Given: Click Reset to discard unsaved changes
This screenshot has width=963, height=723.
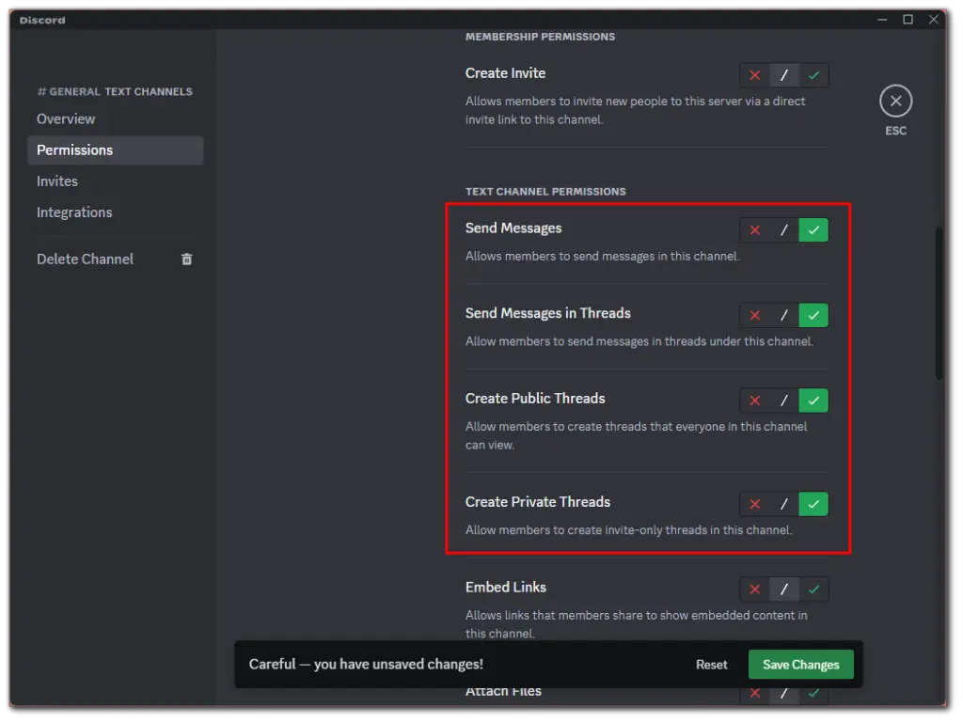Looking at the screenshot, I should (x=712, y=664).
